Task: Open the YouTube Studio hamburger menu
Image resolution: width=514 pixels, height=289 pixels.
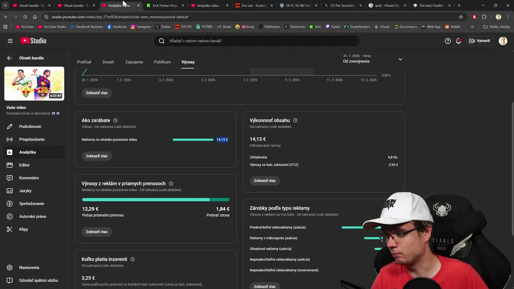Action: click(10, 41)
